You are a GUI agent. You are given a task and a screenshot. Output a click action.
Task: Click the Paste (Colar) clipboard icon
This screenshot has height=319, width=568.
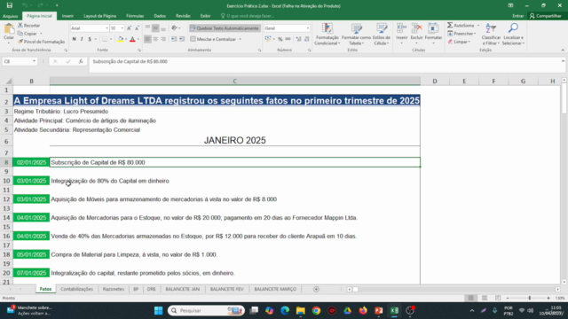(x=9, y=29)
